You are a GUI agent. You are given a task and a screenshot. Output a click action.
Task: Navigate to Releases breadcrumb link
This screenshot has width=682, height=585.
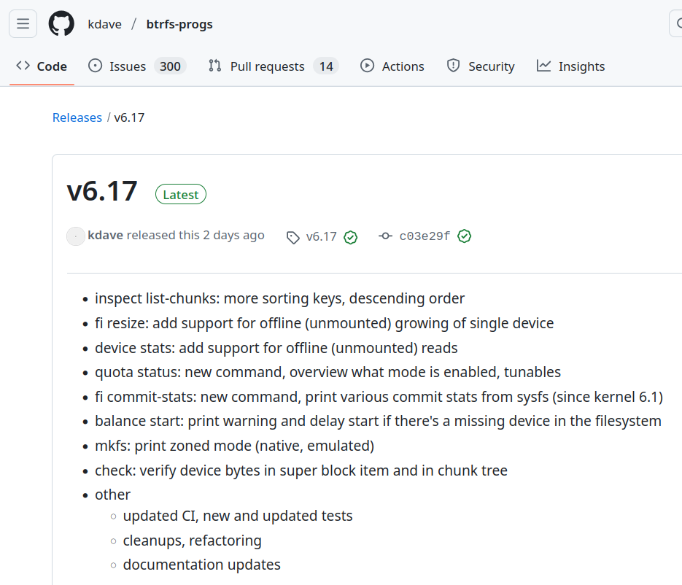[x=77, y=117]
